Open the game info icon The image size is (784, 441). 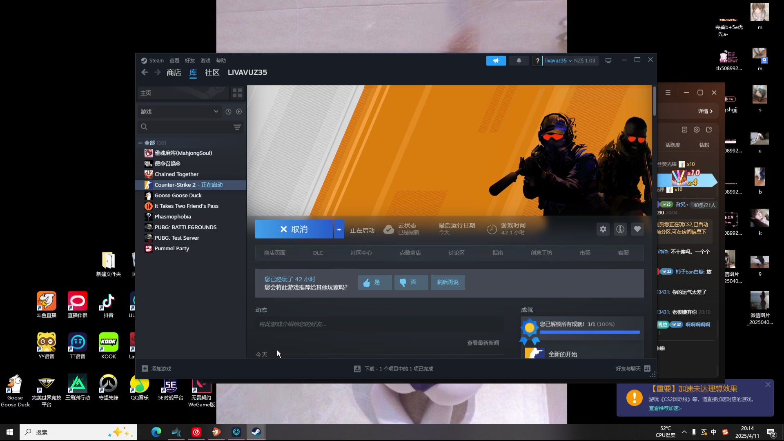tap(620, 229)
